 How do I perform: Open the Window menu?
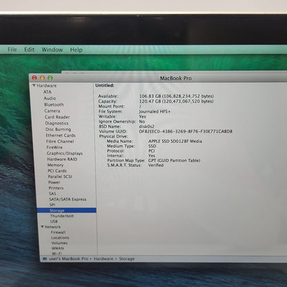tap(52, 50)
